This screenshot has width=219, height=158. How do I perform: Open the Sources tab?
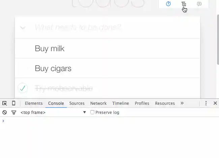coord(77,103)
